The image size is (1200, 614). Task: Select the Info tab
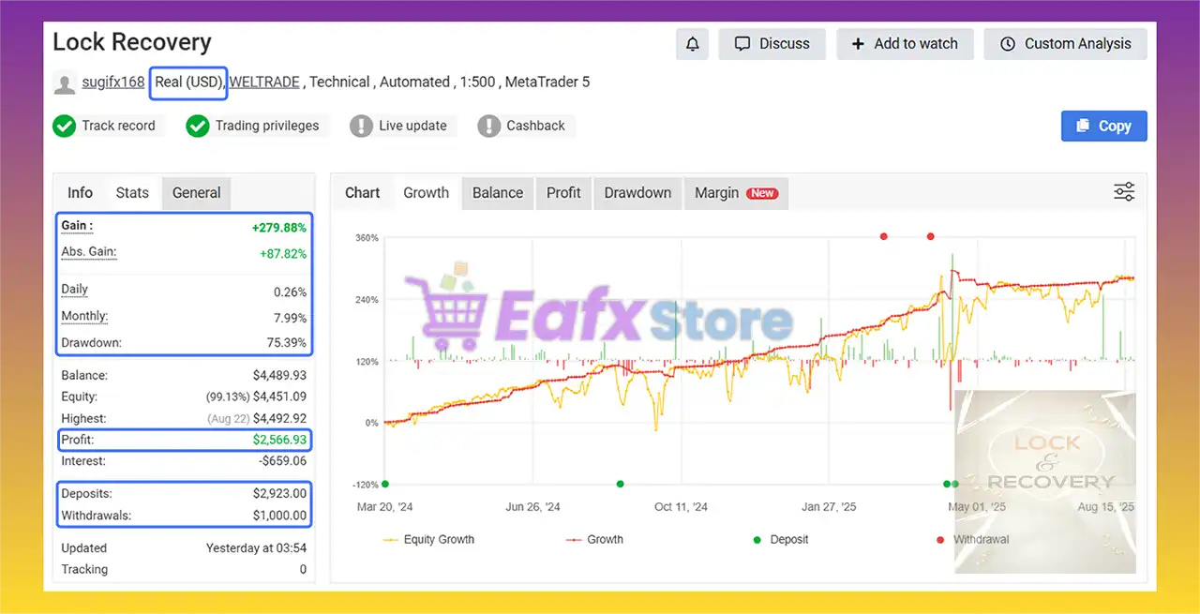(x=80, y=193)
